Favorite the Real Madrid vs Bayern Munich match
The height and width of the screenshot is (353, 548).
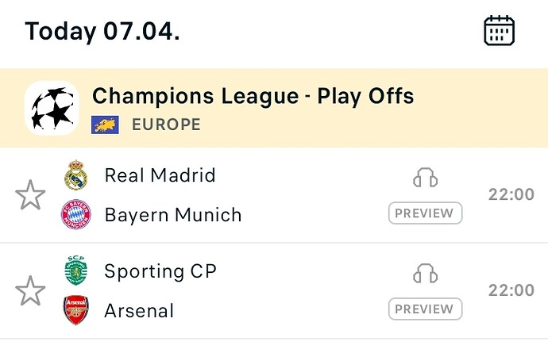point(30,195)
